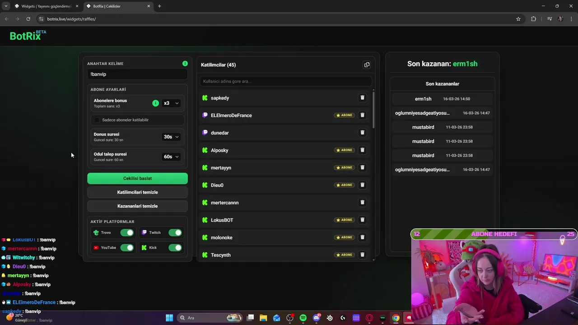The image size is (578, 325).
Task: Remove LokusBOT with its trash icon
Action: [362, 220]
